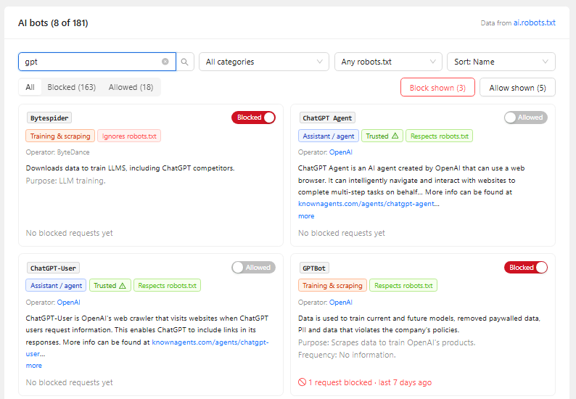The width and height of the screenshot is (576, 399).
Task: Open the Any robots.txt dropdown
Action: [x=388, y=62]
